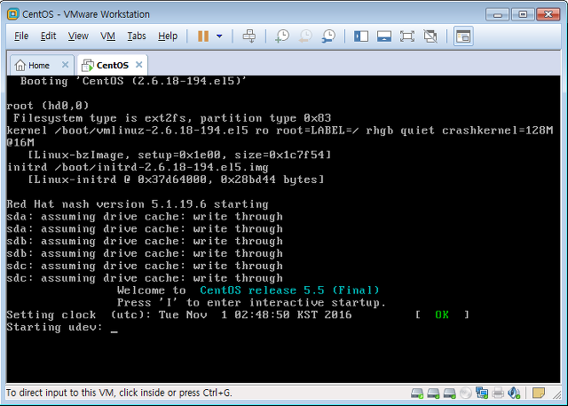Click the 'To direct input to this VM' status text

coord(119,393)
